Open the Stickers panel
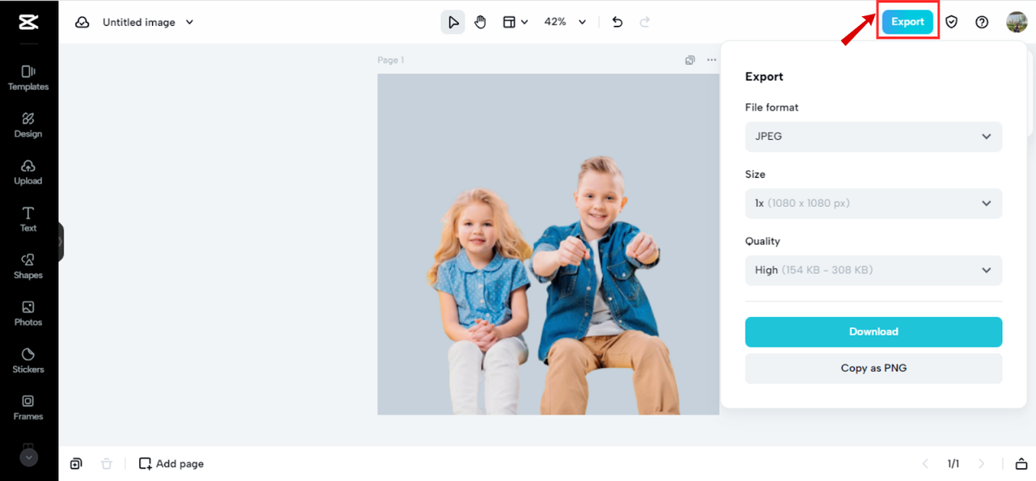The image size is (1036, 481). (x=28, y=361)
